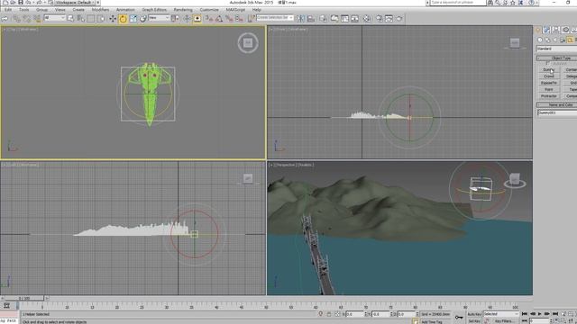Image resolution: width=577 pixels, height=324 pixels.
Task: Click the time slider 0 / 100 handle
Action: [x=24, y=298]
